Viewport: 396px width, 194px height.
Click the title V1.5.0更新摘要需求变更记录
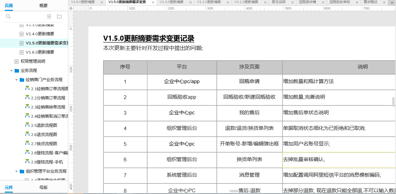[149, 38]
